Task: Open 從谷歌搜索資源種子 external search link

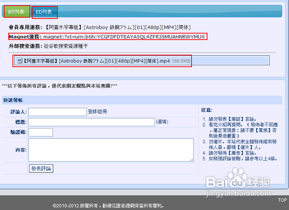Action: coord(65,46)
